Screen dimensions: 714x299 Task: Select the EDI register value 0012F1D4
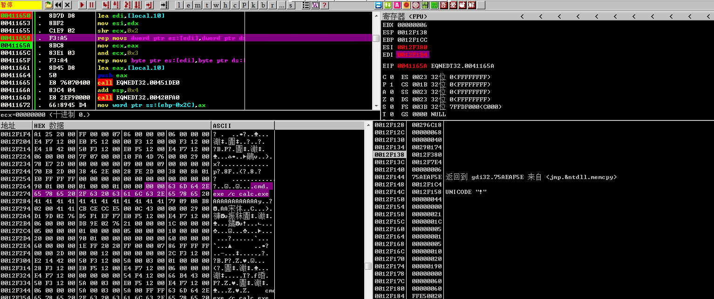(x=412, y=55)
